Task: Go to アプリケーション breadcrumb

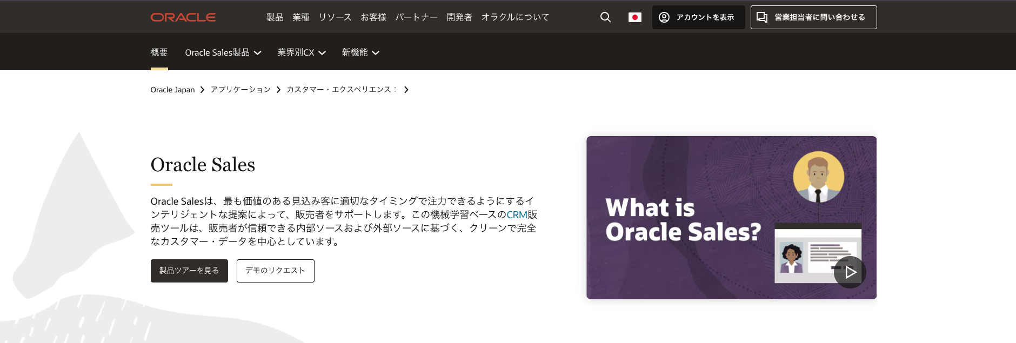Action: (x=240, y=90)
